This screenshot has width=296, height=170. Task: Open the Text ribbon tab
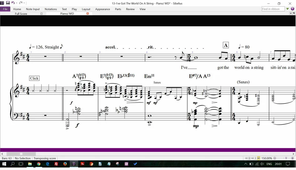click(64, 9)
